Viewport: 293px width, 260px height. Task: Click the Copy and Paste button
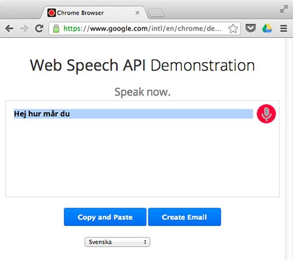click(x=105, y=217)
